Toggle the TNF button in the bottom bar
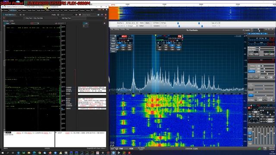 coord(121,149)
